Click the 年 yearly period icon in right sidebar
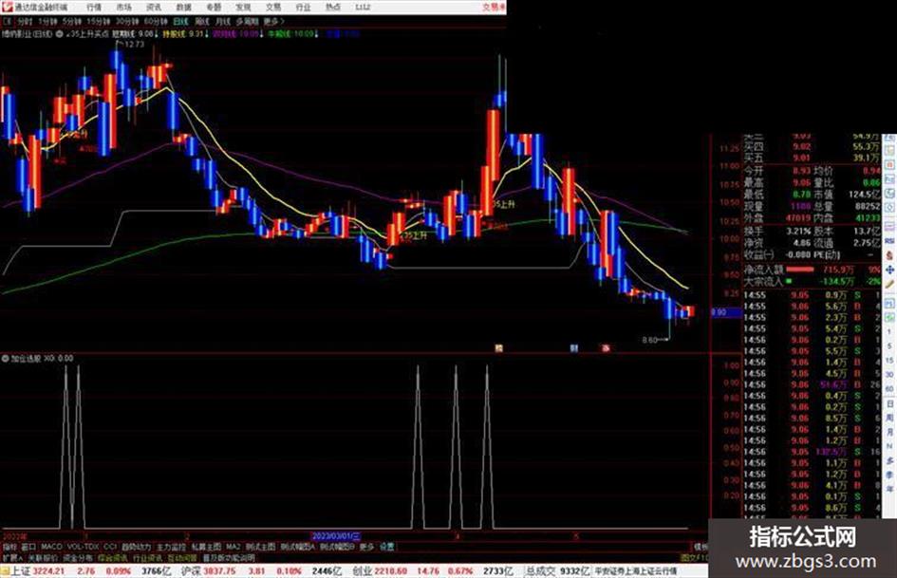Viewport: 897px width, 578px height. pos(889,490)
